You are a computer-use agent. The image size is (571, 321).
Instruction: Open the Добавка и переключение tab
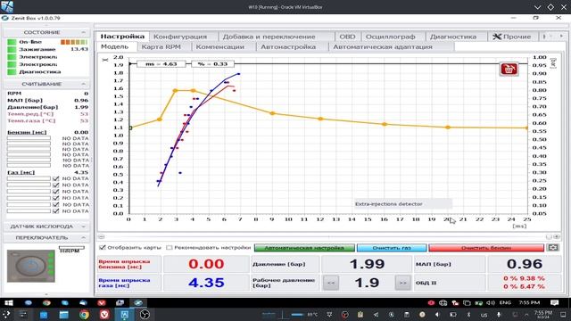(269, 37)
